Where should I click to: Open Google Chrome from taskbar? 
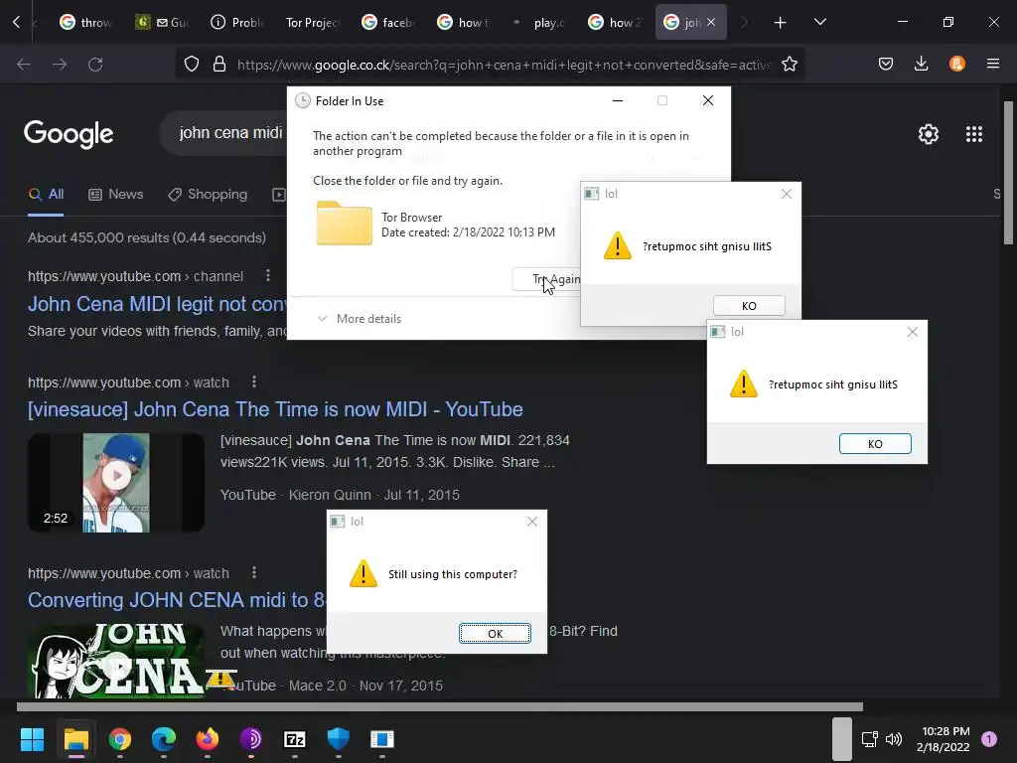(x=120, y=739)
